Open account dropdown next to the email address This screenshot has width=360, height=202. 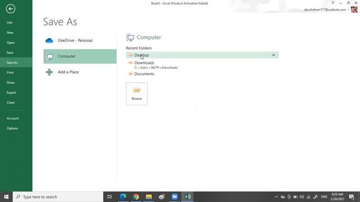click(x=348, y=10)
